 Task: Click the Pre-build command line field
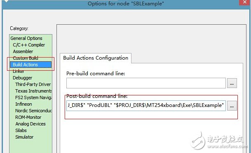pos(146,83)
